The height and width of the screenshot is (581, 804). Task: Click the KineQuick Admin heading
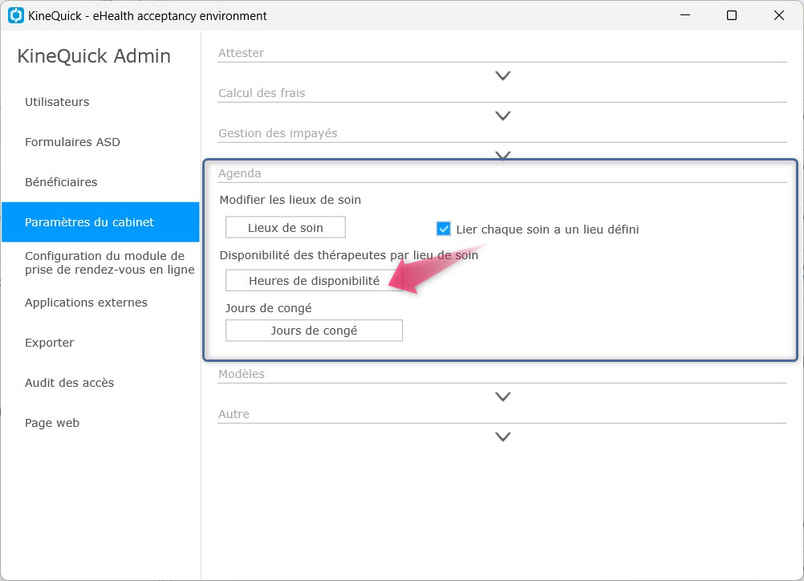[94, 56]
